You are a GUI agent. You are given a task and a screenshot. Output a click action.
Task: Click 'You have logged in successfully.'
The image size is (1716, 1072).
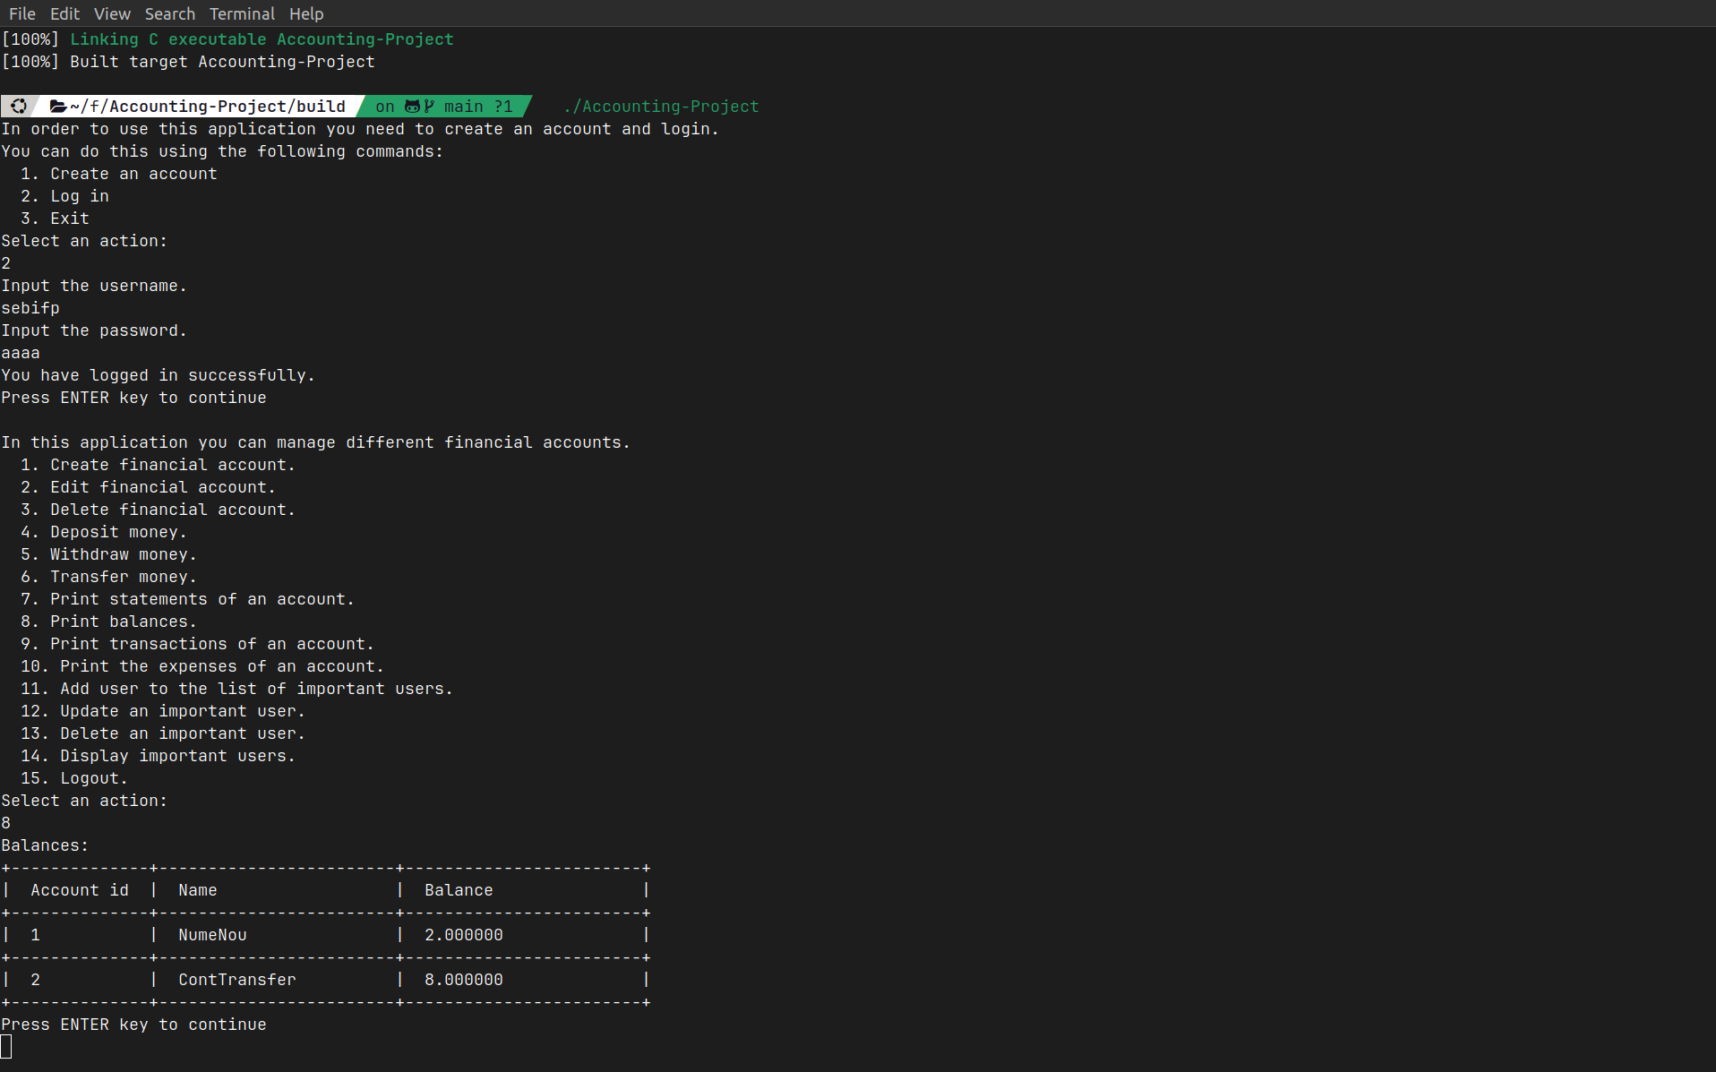point(159,375)
